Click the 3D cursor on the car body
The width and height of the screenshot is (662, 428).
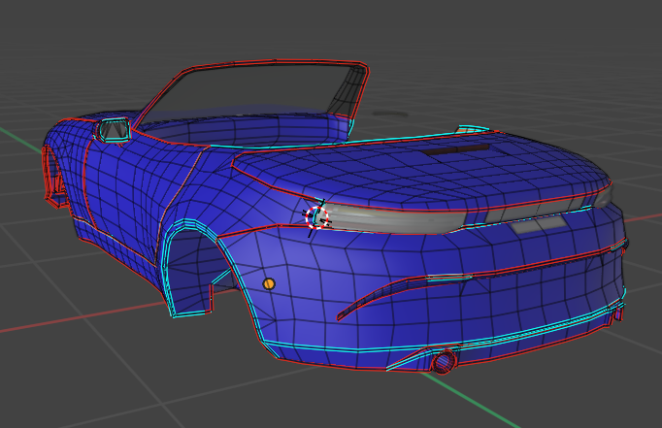(x=318, y=216)
